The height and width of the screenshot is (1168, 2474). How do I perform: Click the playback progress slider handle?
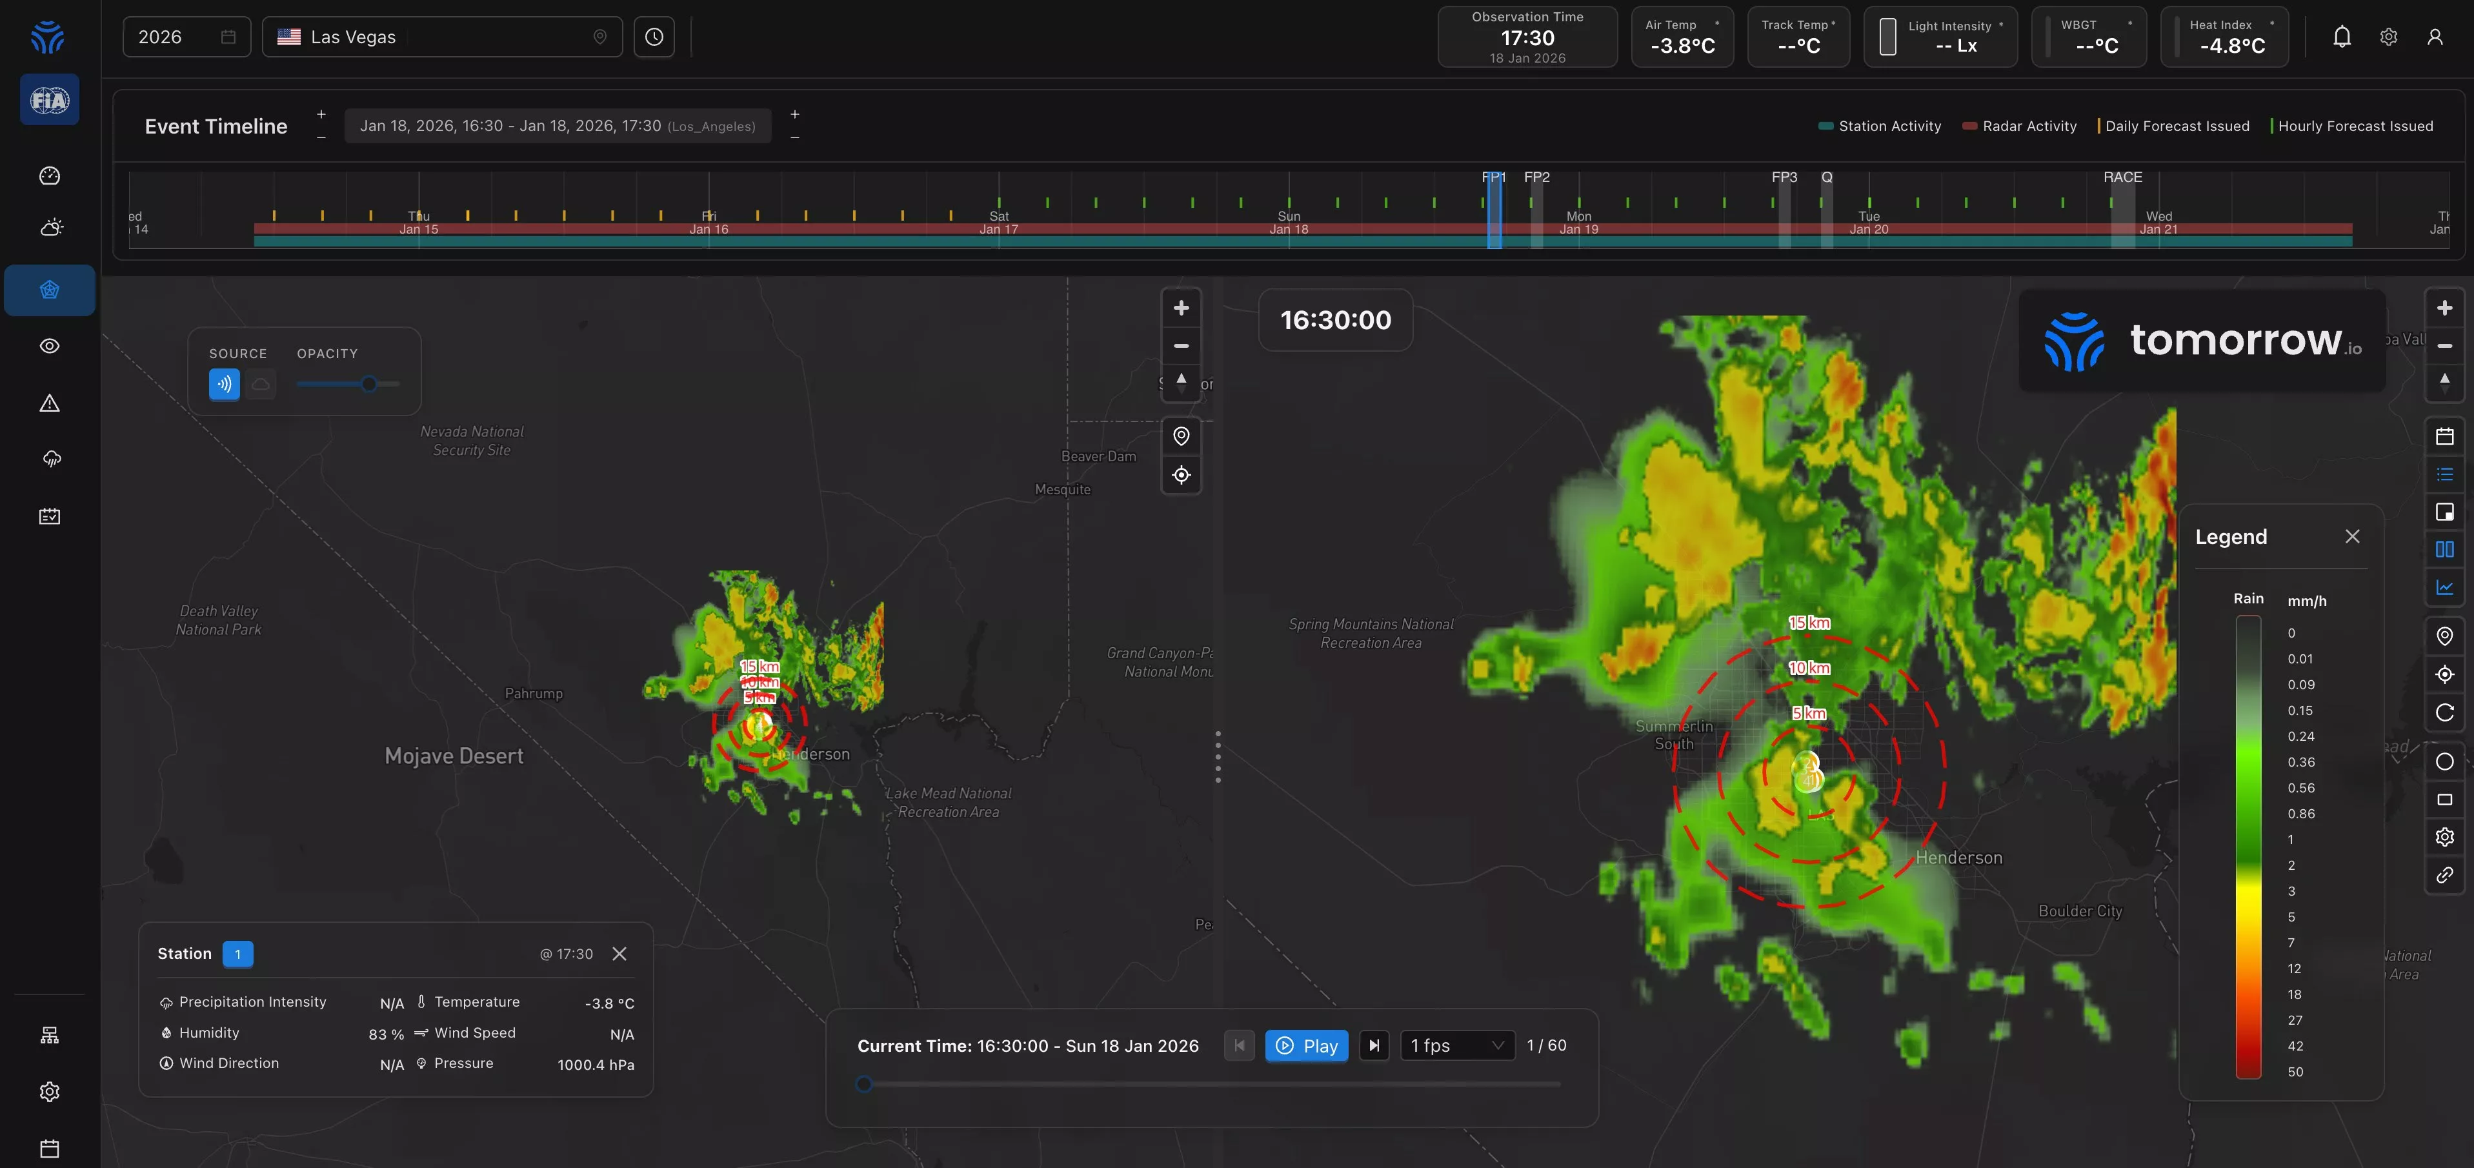coord(863,1083)
